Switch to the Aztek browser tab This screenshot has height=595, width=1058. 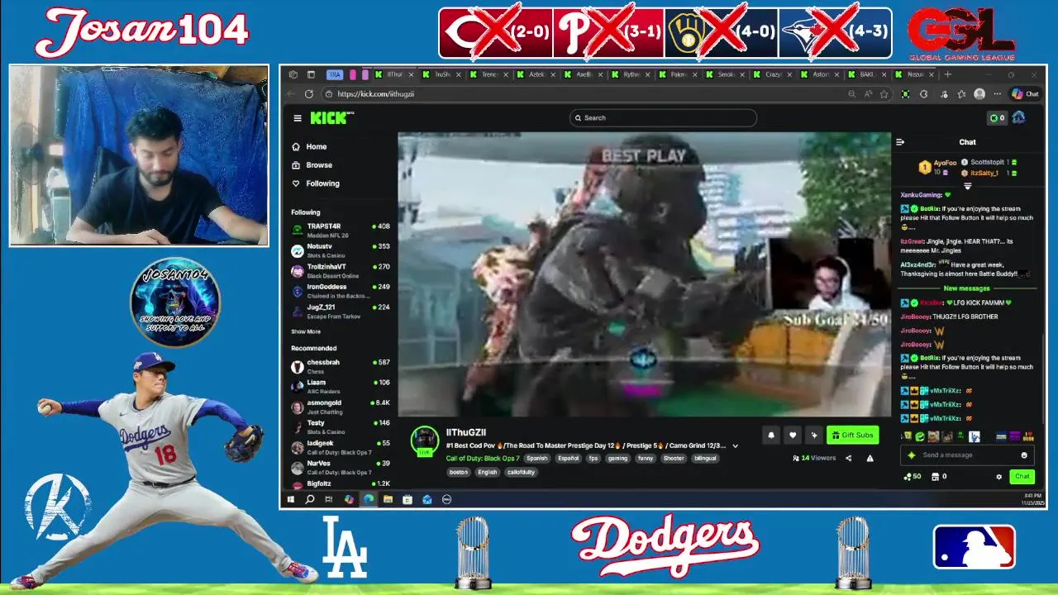tap(536, 74)
